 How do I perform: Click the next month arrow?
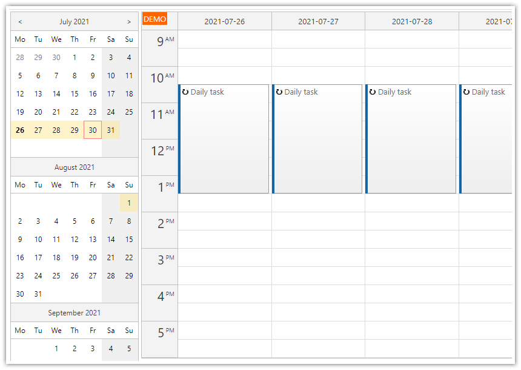tap(129, 22)
